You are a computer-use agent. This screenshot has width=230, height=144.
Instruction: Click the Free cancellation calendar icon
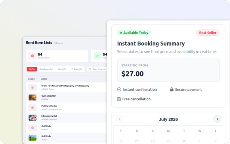pos(119,99)
